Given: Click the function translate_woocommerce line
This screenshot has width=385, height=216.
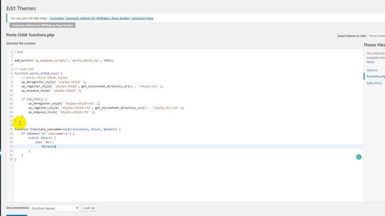Looking at the screenshot, I should (67, 130).
